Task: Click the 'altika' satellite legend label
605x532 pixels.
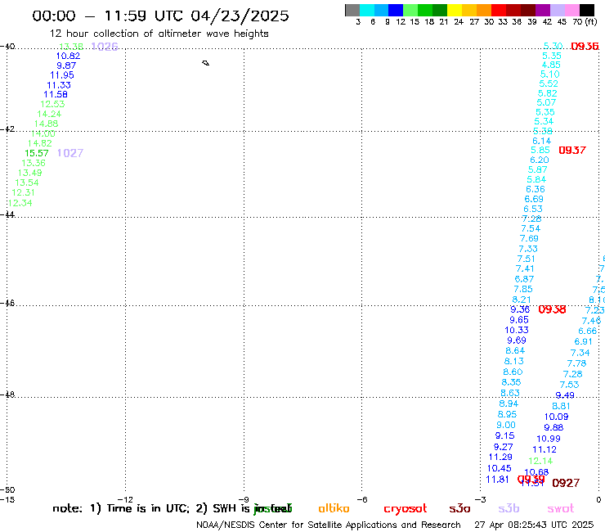Action: pyautogui.click(x=334, y=508)
